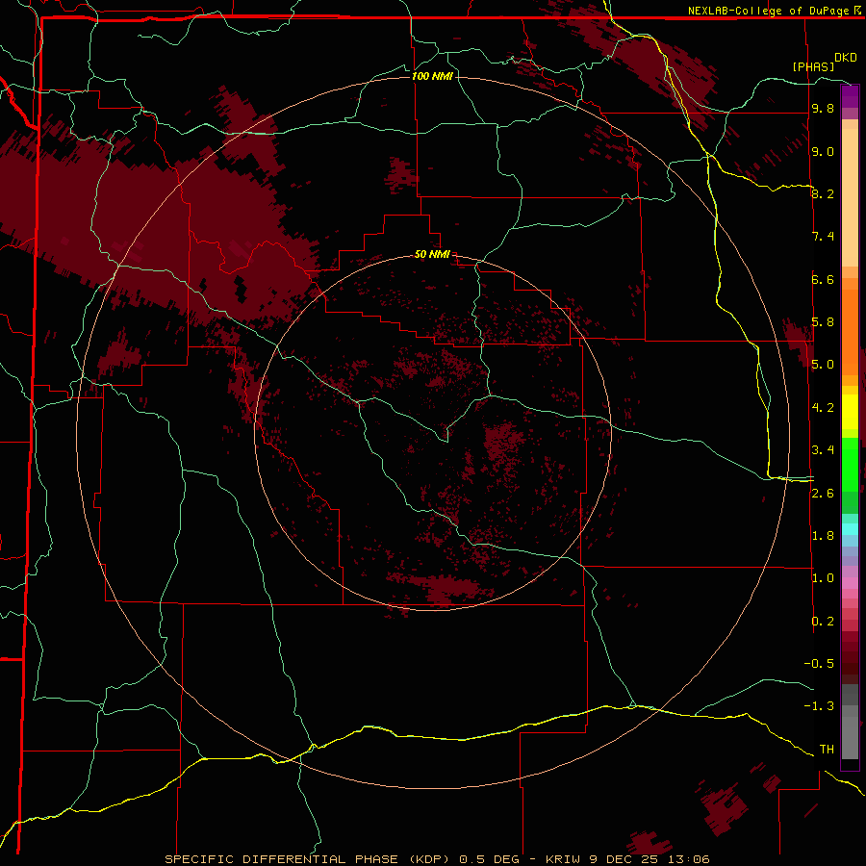The image size is (866, 866).
Task: Pick the pink band in the color legend
Action: [x=850, y=583]
